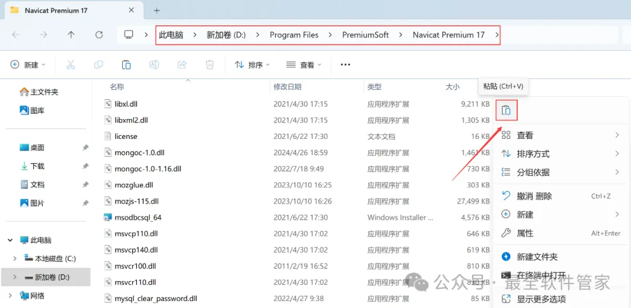Open 新建 submenu in context menu

(560, 215)
